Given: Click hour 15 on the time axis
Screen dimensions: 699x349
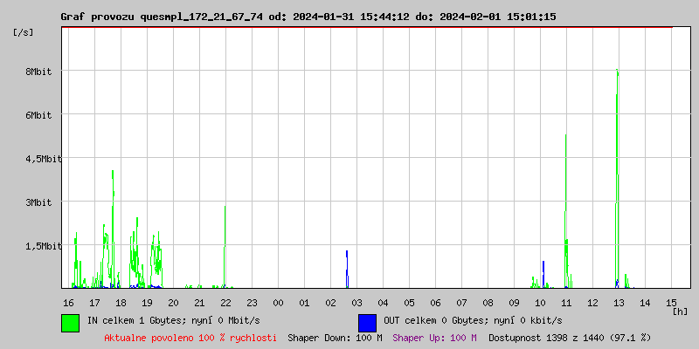Looking at the screenshot, I should (671, 302).
